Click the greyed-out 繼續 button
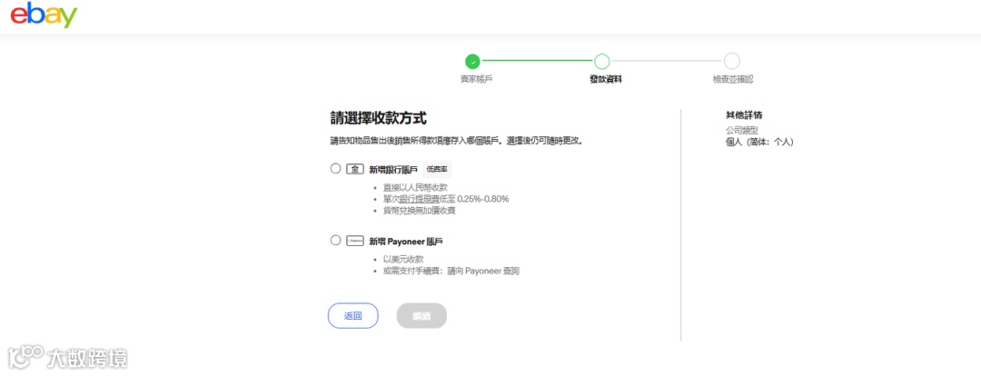The image size is (981, 376). [421, 316]
